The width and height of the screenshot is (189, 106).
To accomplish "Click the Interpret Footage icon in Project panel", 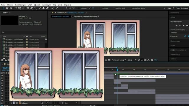I will coord(2,60).
